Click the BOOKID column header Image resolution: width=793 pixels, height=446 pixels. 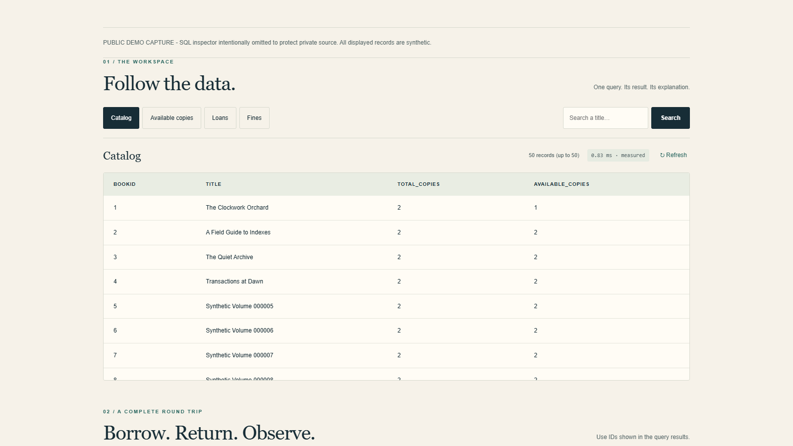pyautogui.click(x=124, y=184)
